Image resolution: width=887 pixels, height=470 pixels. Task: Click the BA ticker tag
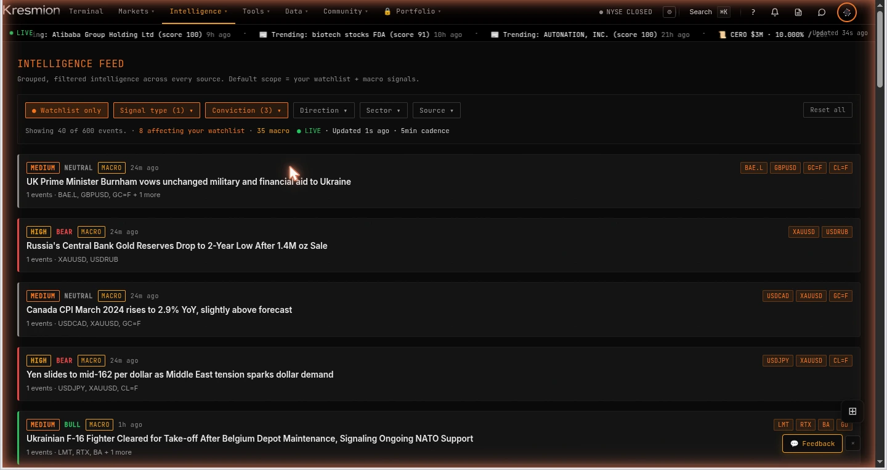[826, 424]
